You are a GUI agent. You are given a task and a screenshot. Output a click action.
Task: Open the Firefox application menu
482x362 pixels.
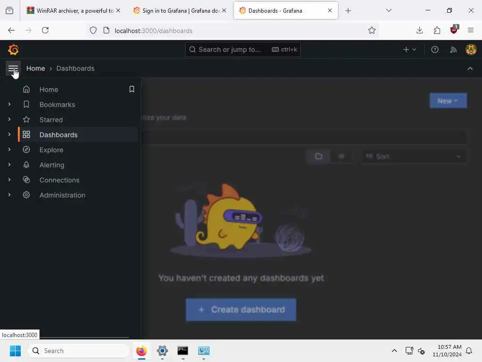tap(470, 30)
